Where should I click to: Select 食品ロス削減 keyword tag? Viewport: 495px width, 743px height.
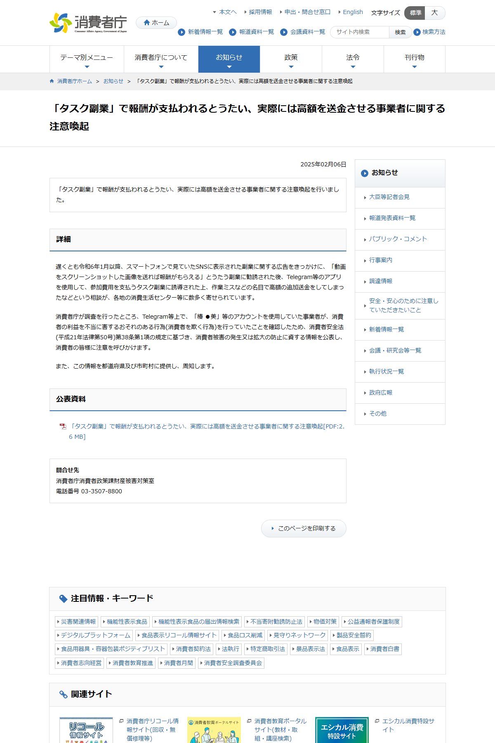coord(243,635)
